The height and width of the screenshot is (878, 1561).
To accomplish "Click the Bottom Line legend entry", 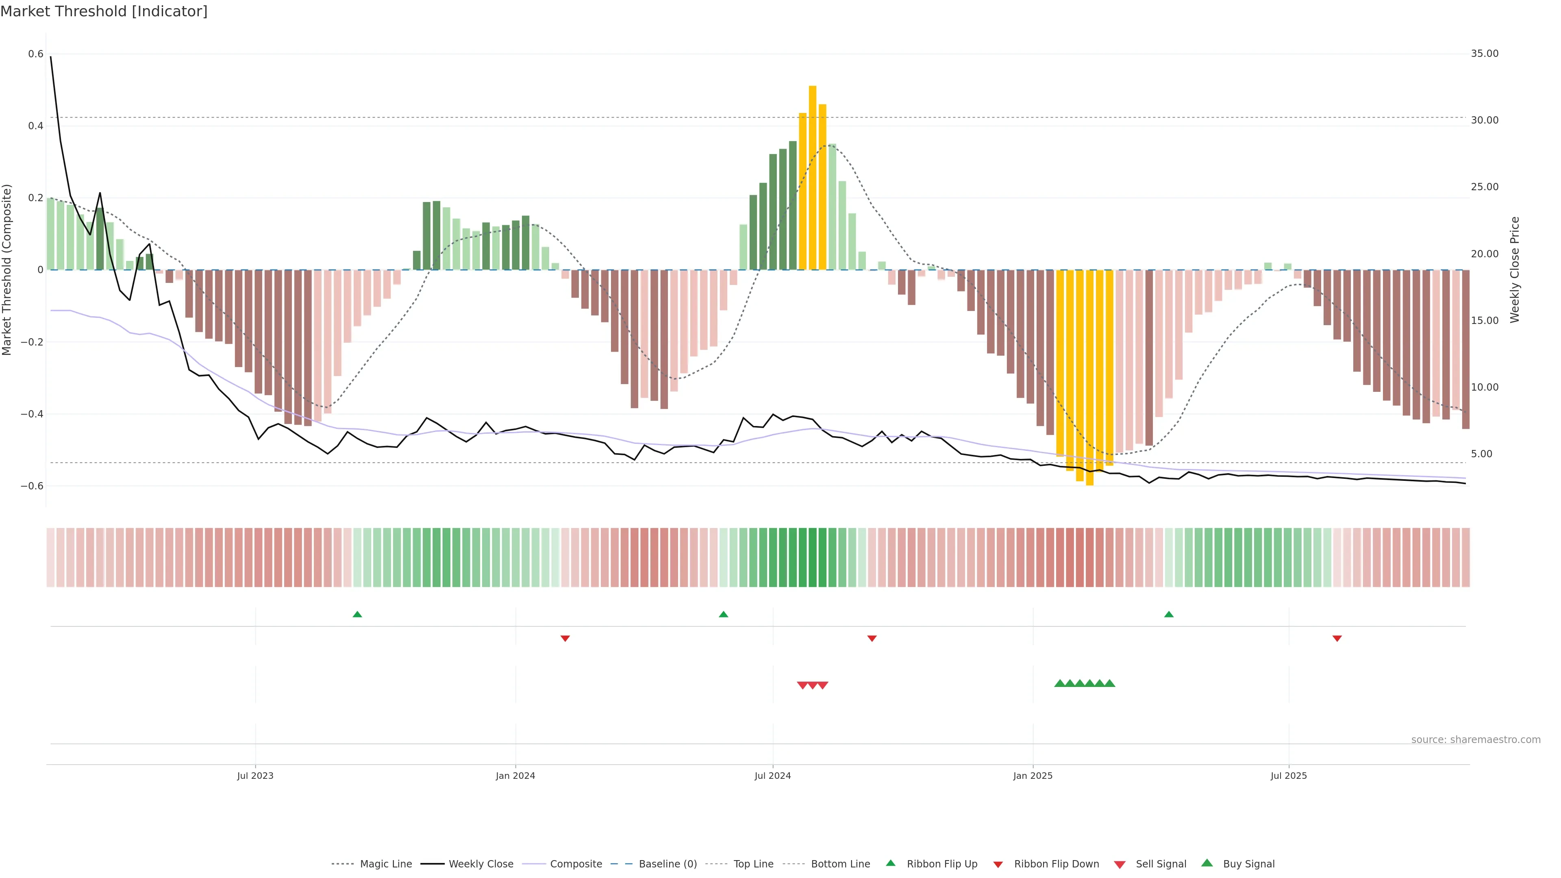I will pos(840,864).
